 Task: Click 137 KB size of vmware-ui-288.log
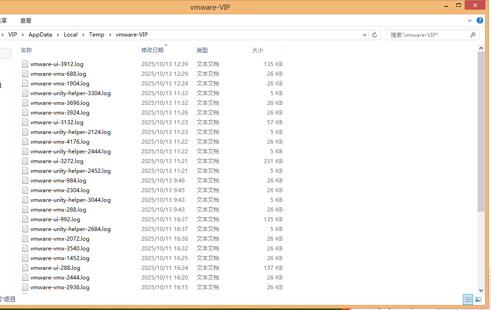(x=273, y=268)
